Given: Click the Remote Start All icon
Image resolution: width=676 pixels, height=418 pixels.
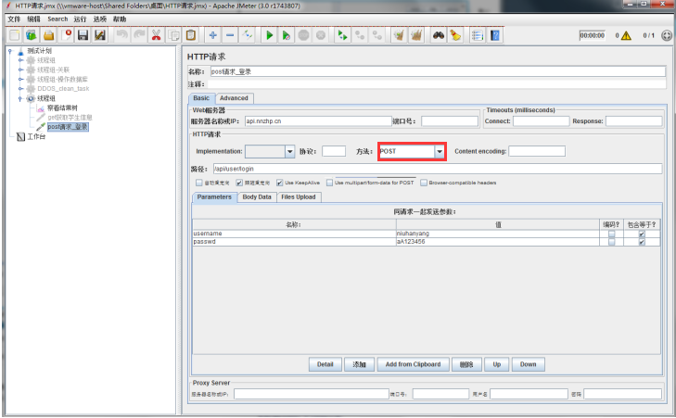Looking at the screenshot, I should tap(343, 35).
